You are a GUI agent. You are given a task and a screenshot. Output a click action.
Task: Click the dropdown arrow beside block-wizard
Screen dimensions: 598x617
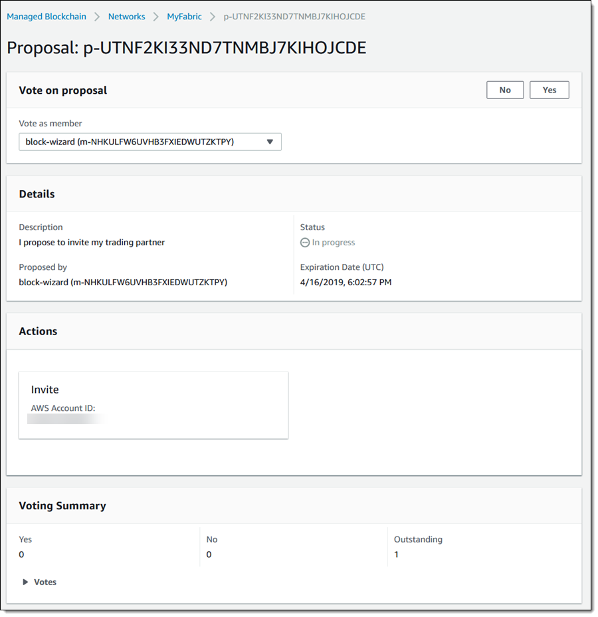click(x=270, y=142)
